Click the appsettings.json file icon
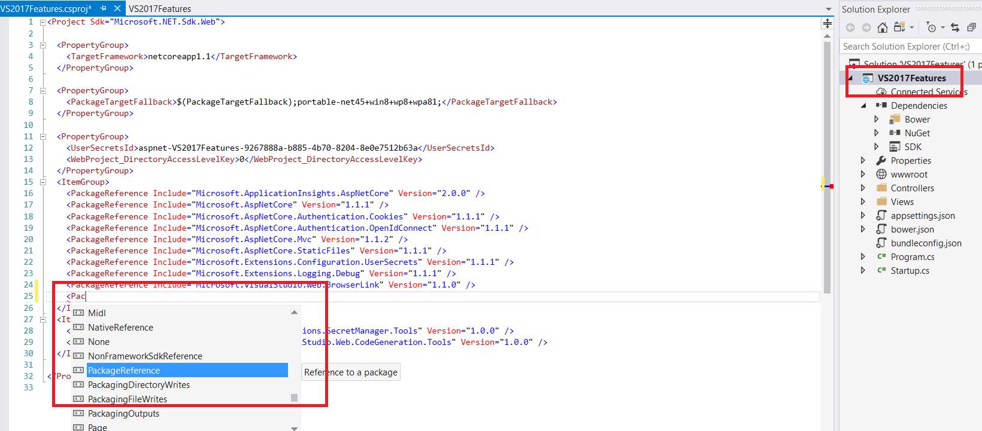This screenshot has width=982, height=431. pyautogui.click(x=881, y=215)
